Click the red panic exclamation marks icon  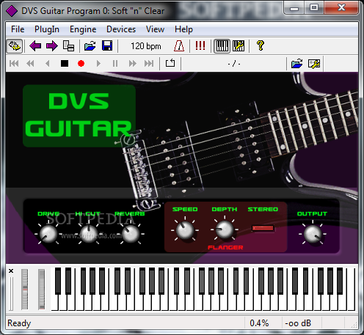tap(200, 45)
